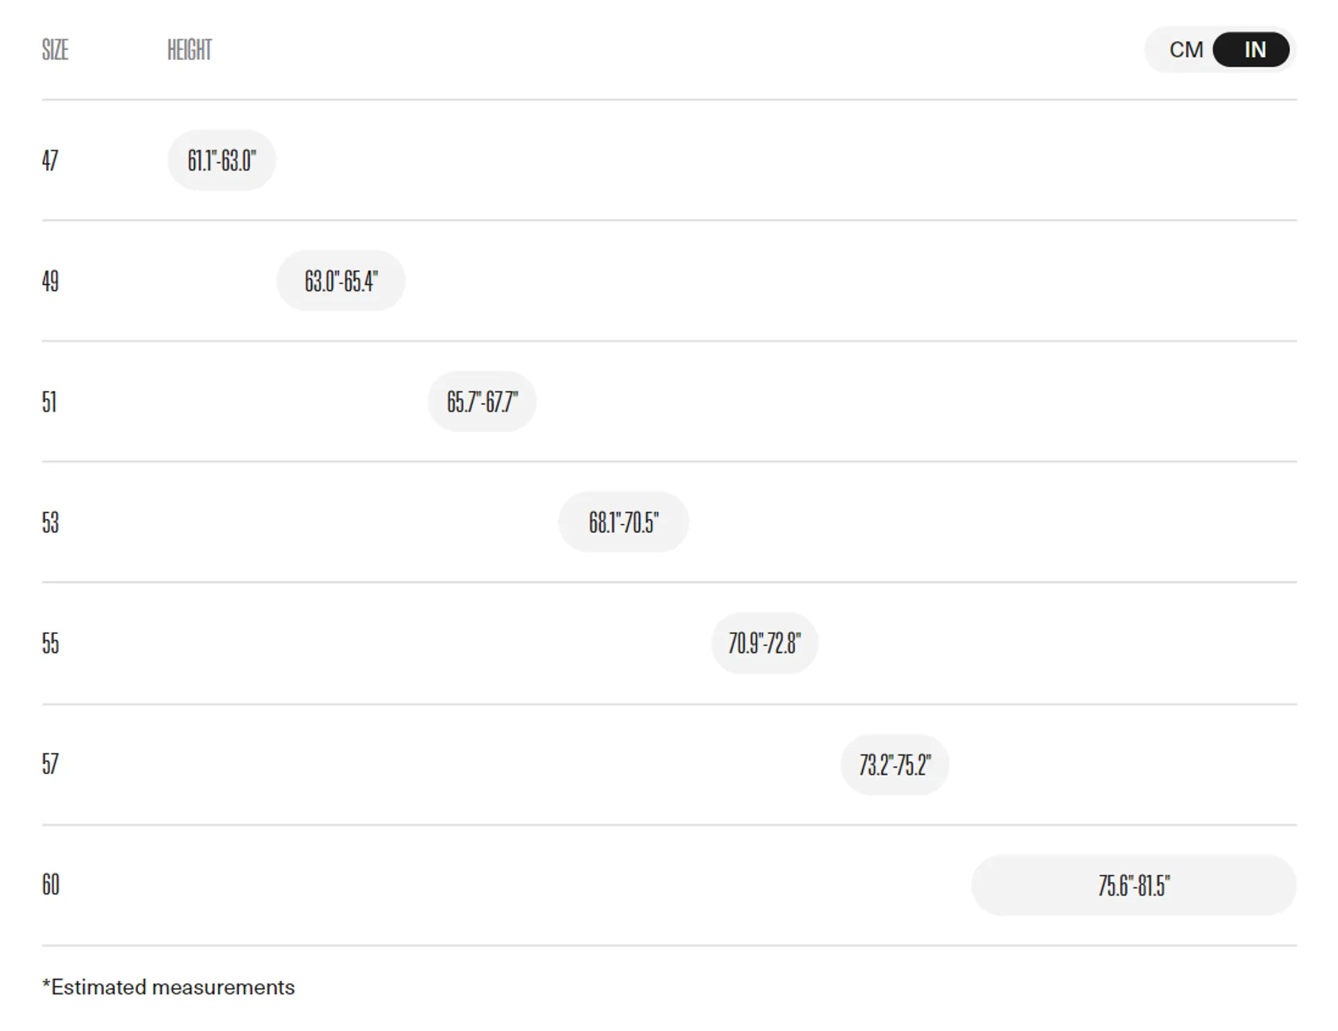This screenshot has width=1338, height=1031.
Task: Switch units to CM
Action: coord(1185,50)
